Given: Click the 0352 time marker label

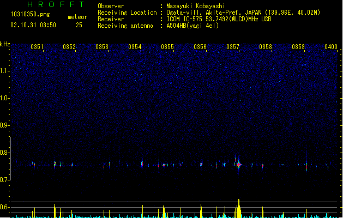Looking at the screenshot, I should tap(69, 47).
